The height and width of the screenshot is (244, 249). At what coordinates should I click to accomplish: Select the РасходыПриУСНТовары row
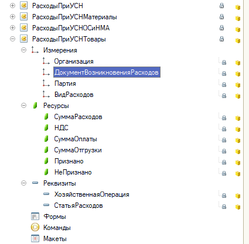69,39
